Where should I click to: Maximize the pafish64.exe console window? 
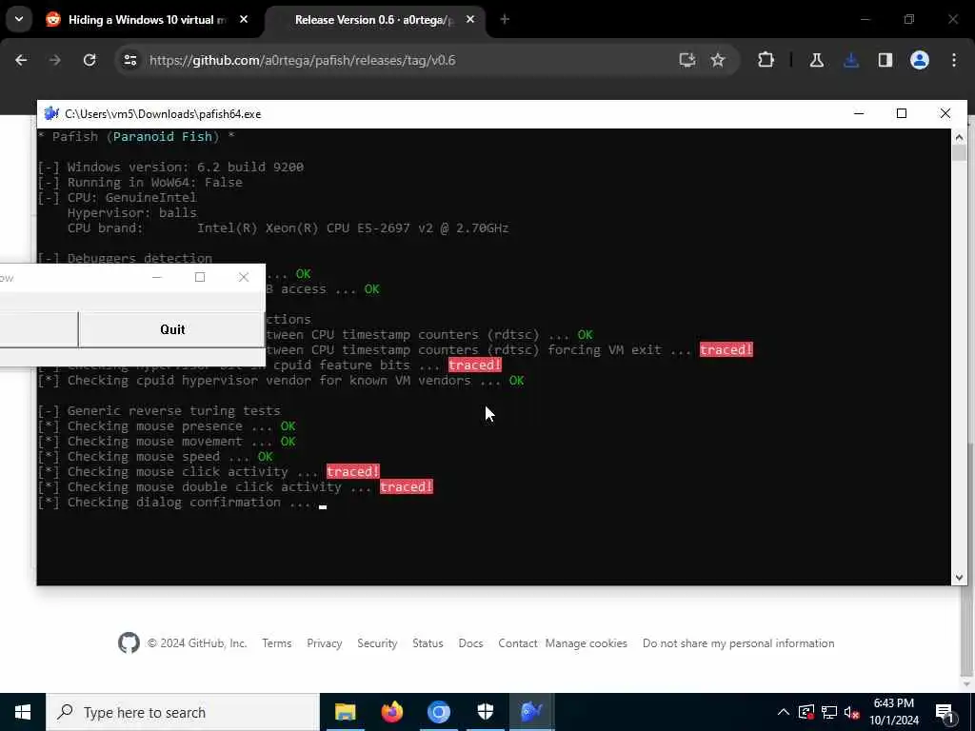pos(902,113)
